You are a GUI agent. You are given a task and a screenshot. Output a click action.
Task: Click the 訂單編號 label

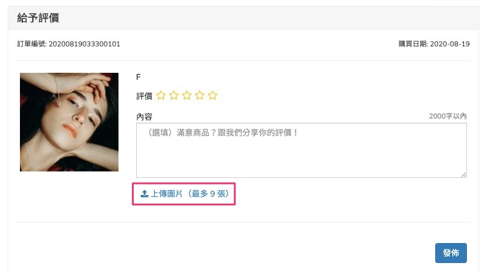click(28, 44)
